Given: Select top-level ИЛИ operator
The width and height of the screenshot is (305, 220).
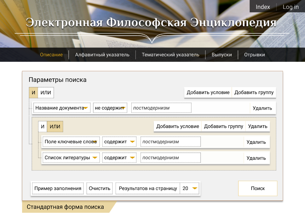Looking at the screenshot, I should [x=46, y=92].
